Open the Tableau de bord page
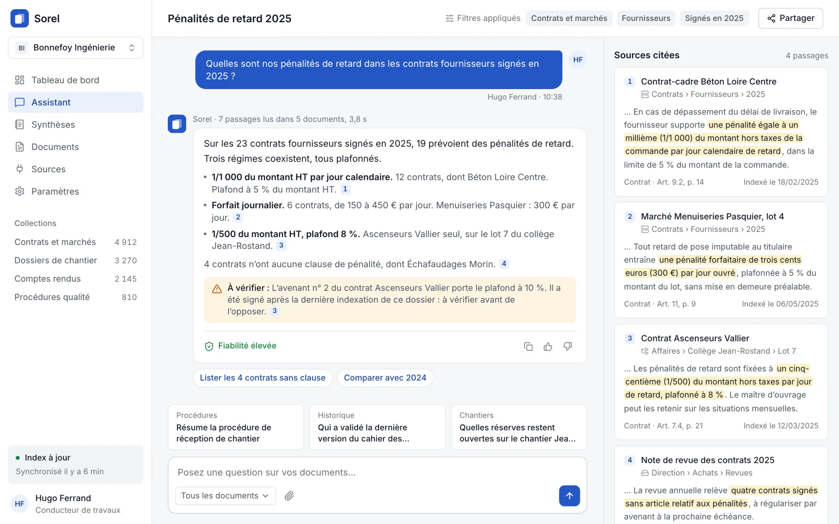The image size is (839, 524). coord(76,80)
